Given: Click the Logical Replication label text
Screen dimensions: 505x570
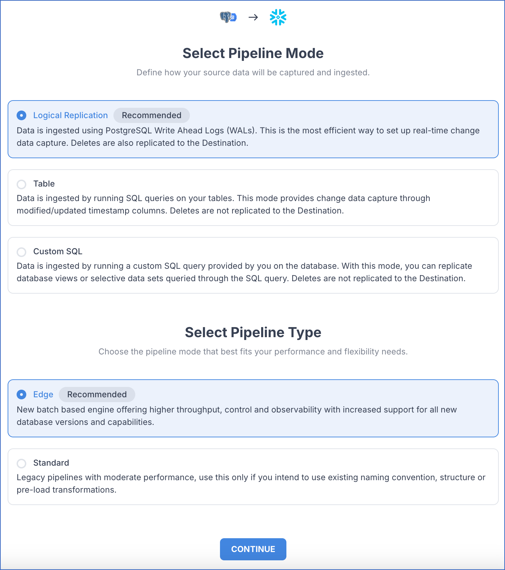Looking at the screenshot, I should 70,115.
